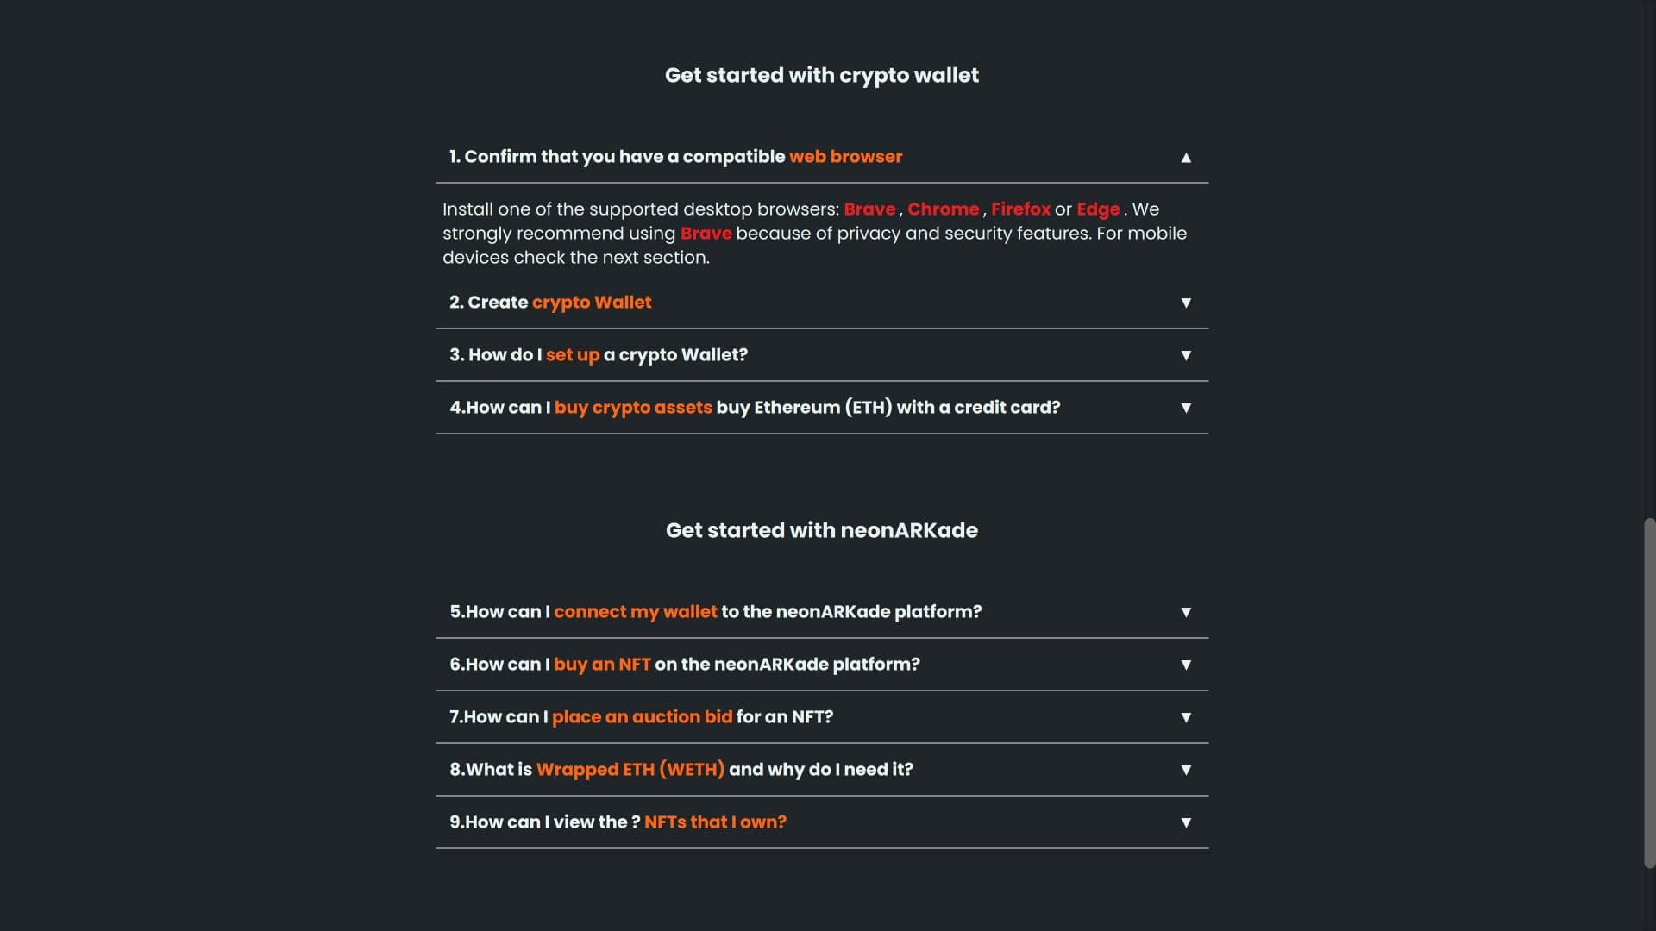This screenshot has width=1656, height=931.
Task: Expand the auction bid question arrow
Action: pos(1186,717)
